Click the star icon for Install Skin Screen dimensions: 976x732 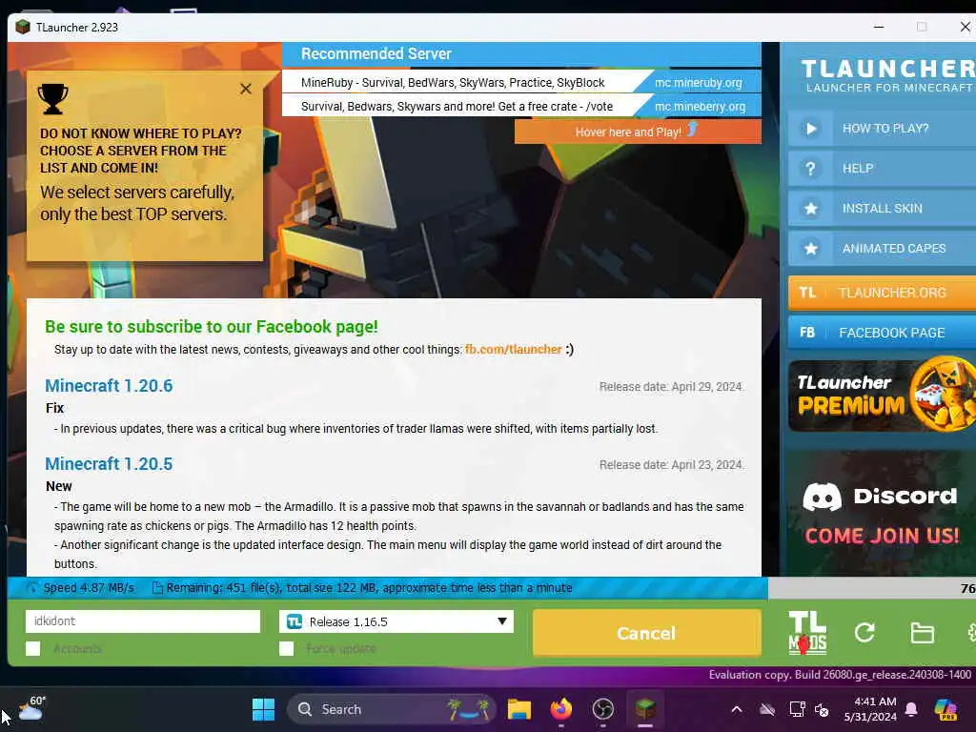tap(810, 209)
